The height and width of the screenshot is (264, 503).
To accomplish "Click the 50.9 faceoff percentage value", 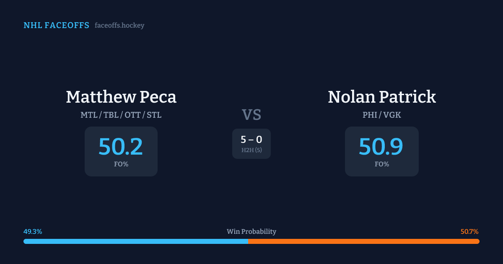I will pyautogui.click(x=381, y=147).
